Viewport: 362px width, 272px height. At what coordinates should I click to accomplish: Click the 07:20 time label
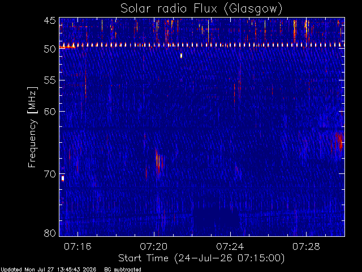click(x=154, y=247)
